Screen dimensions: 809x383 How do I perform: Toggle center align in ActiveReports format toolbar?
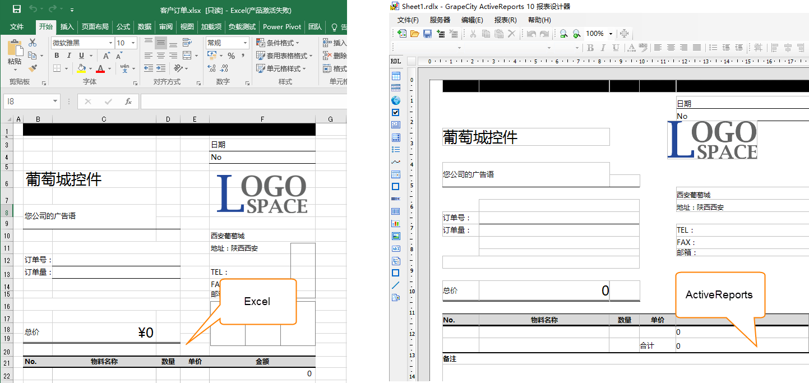point(671,48)
